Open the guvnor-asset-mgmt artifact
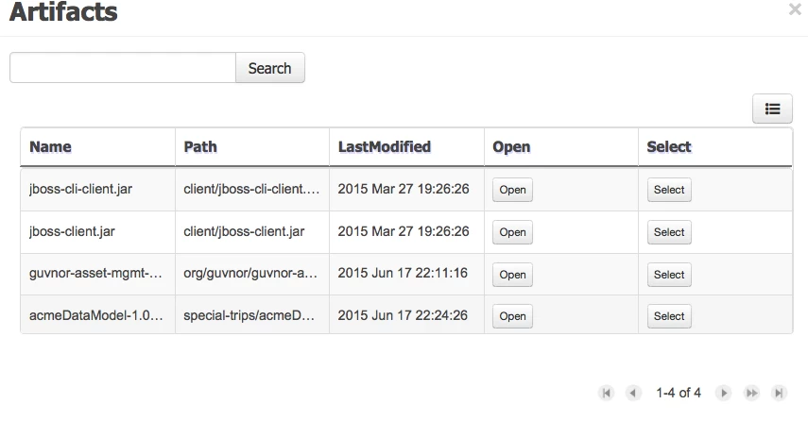The height and width of the screenshot is (421, 808). tap(512, 275)
